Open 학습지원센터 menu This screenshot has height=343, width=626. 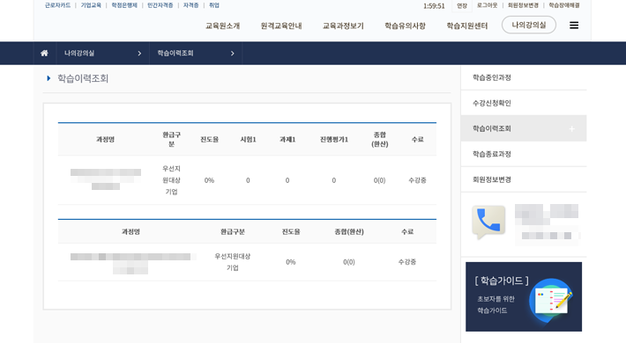pyautogui.click(x=466, y=26)
